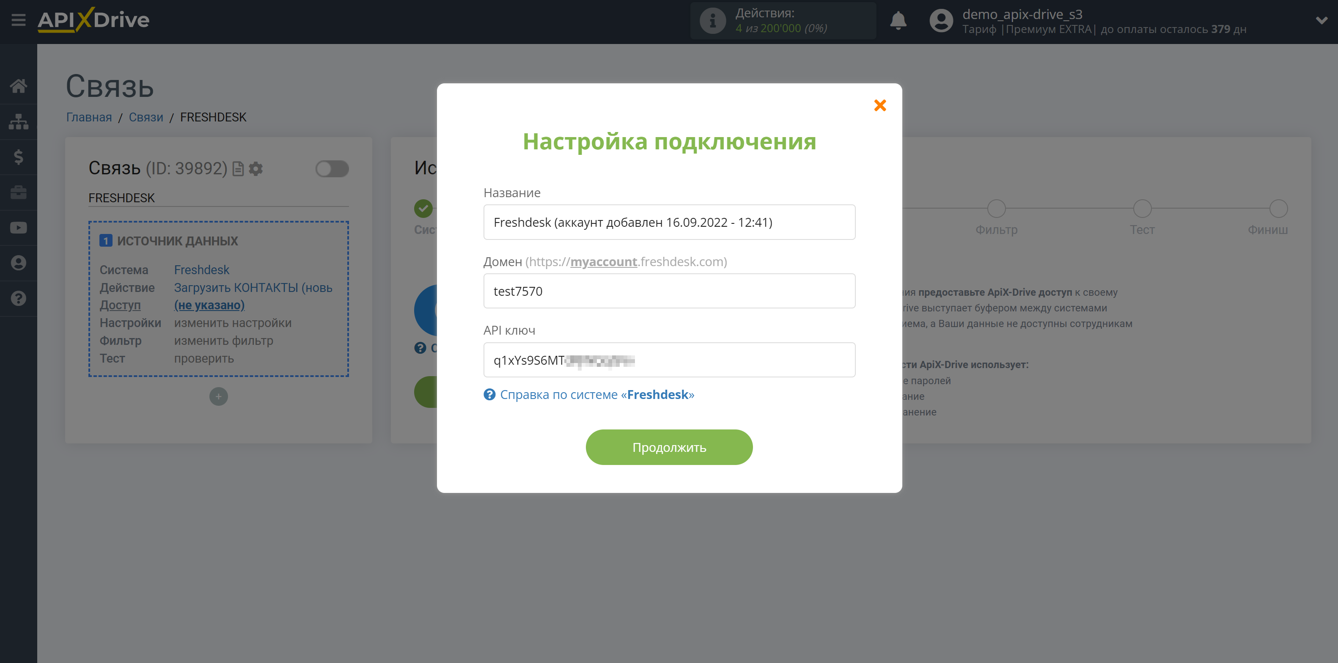Open the hamburger menu icon

click(x=19, y=20)
